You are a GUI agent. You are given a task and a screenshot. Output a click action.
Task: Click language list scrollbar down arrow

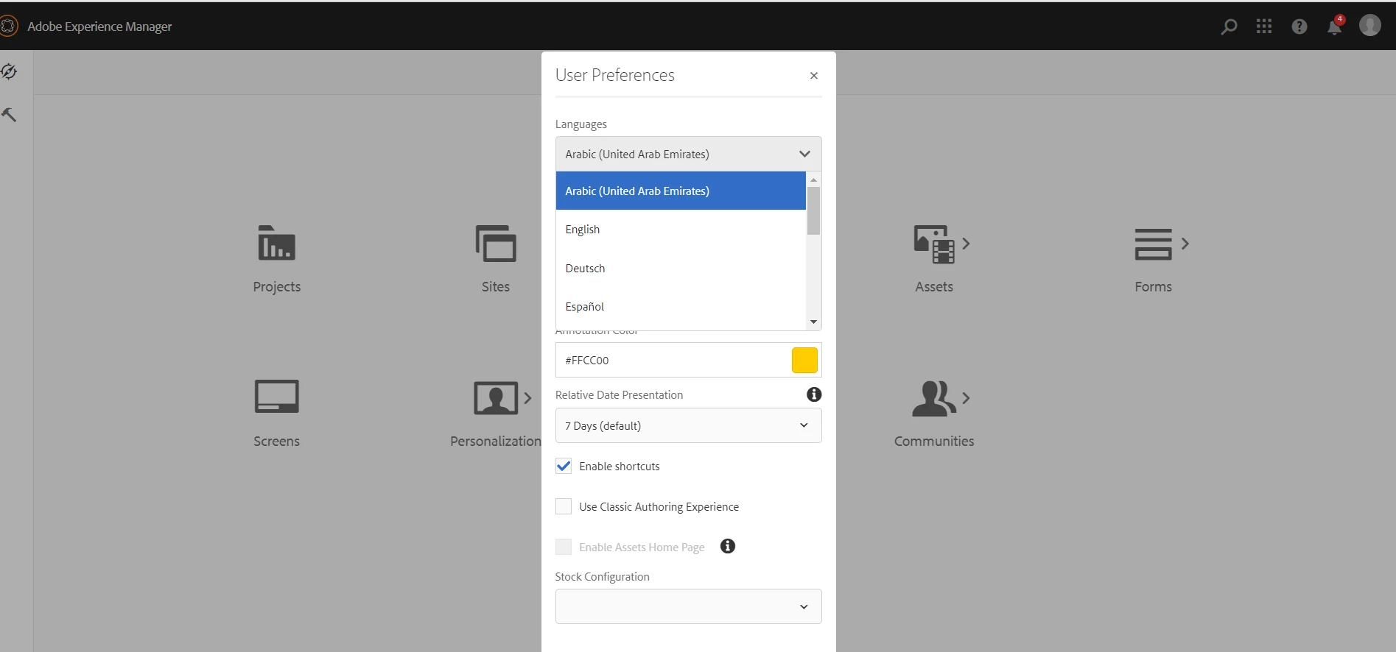(x=813, y=322)
